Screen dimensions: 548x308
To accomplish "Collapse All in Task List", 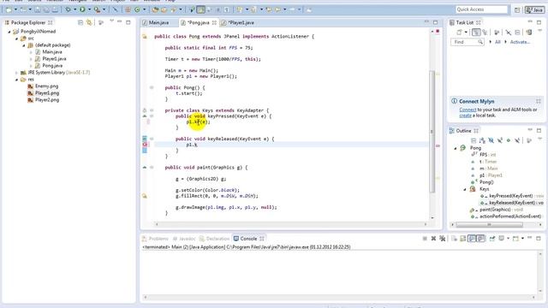I will [x=517, y=33].
